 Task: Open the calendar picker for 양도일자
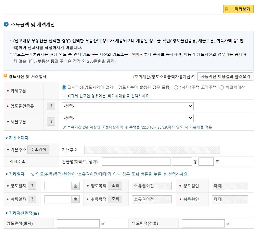pos(75,186)
